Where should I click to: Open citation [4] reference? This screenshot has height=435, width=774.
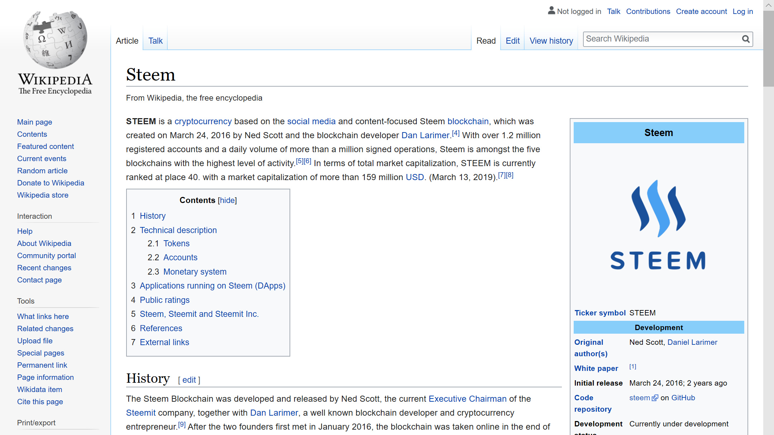coord(455,133)
